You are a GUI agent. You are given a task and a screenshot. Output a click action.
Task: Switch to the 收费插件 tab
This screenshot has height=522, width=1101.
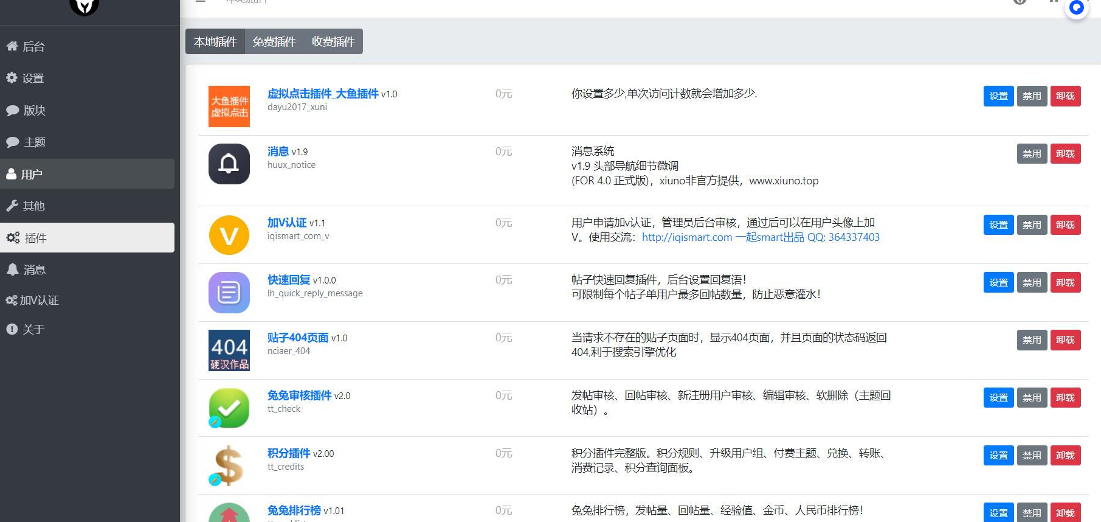tap(333, 41)
